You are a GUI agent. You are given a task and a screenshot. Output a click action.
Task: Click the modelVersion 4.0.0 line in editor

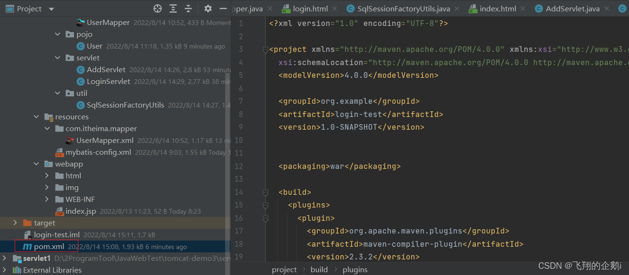358,75
